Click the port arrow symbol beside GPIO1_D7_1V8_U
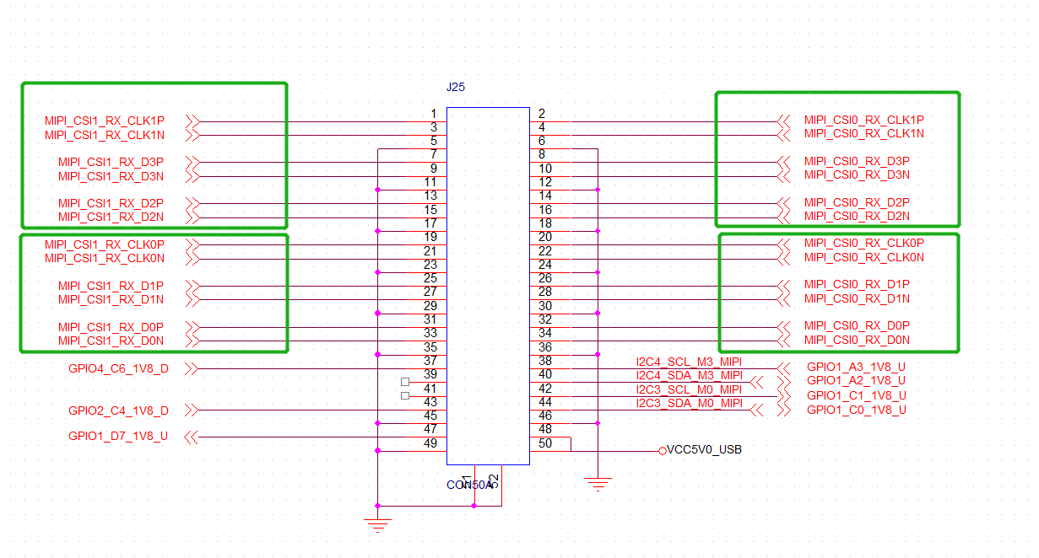This screenshot has height=558, width=1039. pyautogui.click(x=191, y=437)
